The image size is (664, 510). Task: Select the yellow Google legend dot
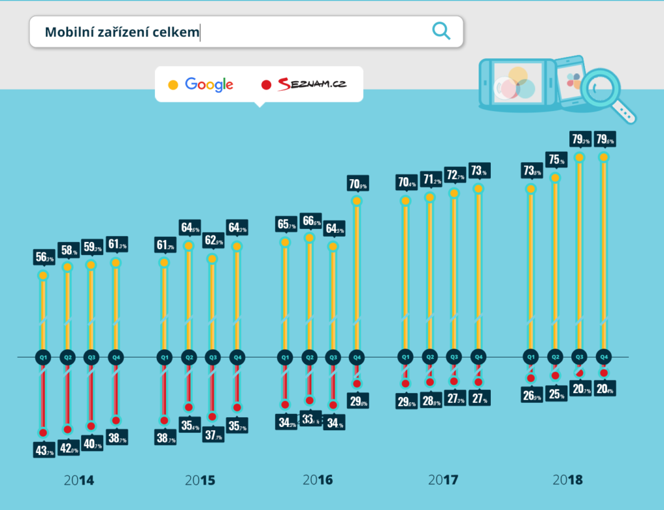(172, 85)
